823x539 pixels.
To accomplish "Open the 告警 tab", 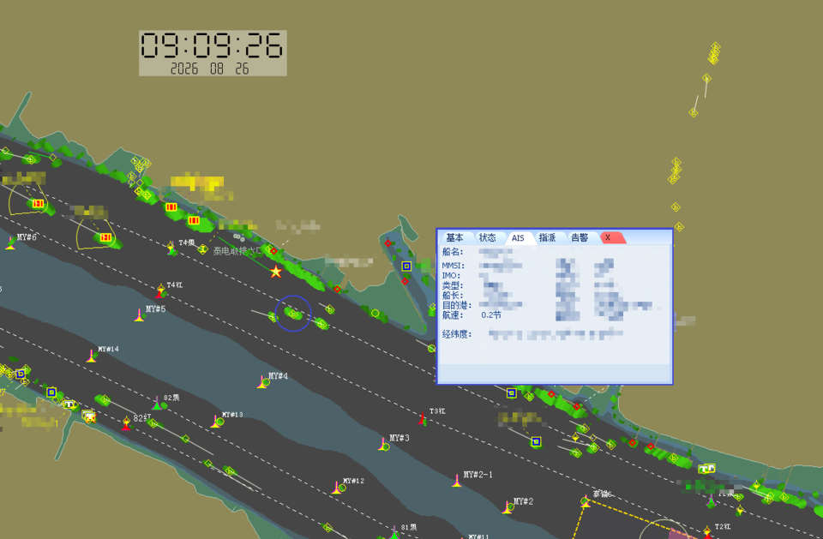I will (x=580, y=237).
